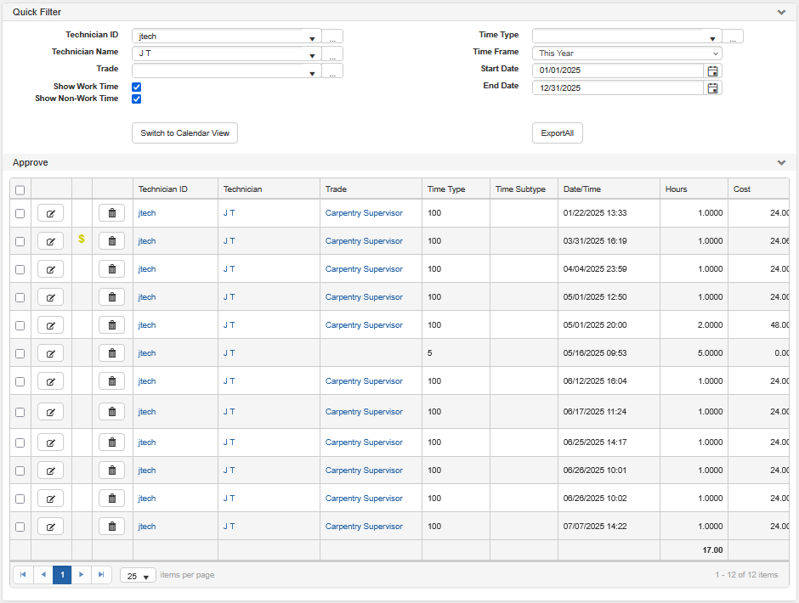Collapse the Quick Filter panel
Image resolution: width=799 pixels, height=603 pixels.
[x=781, y=13]
